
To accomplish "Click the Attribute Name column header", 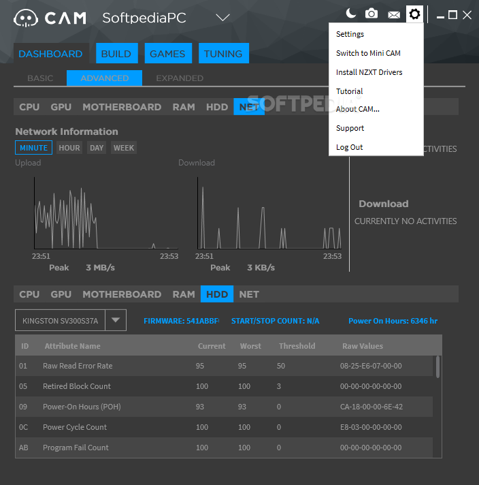I will tap(73, 346).
